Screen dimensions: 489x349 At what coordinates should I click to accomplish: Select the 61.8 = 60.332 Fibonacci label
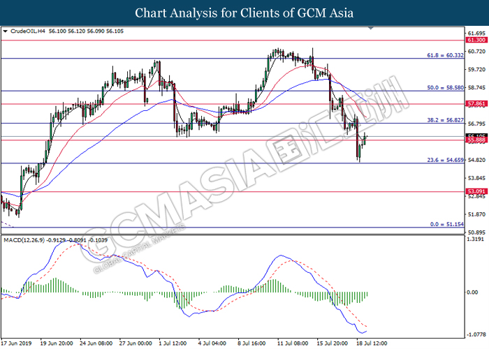tap(444, 54)
